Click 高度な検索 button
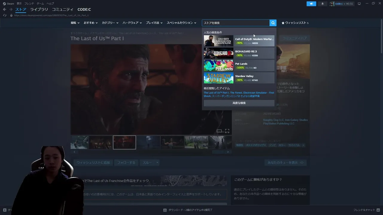The height and width of the screenshot is (215, 383). (239, 103)
